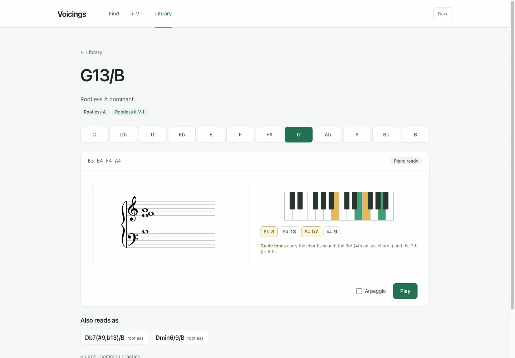Select key F#
The image size is (515, 358).
click(x=269, y=135)
